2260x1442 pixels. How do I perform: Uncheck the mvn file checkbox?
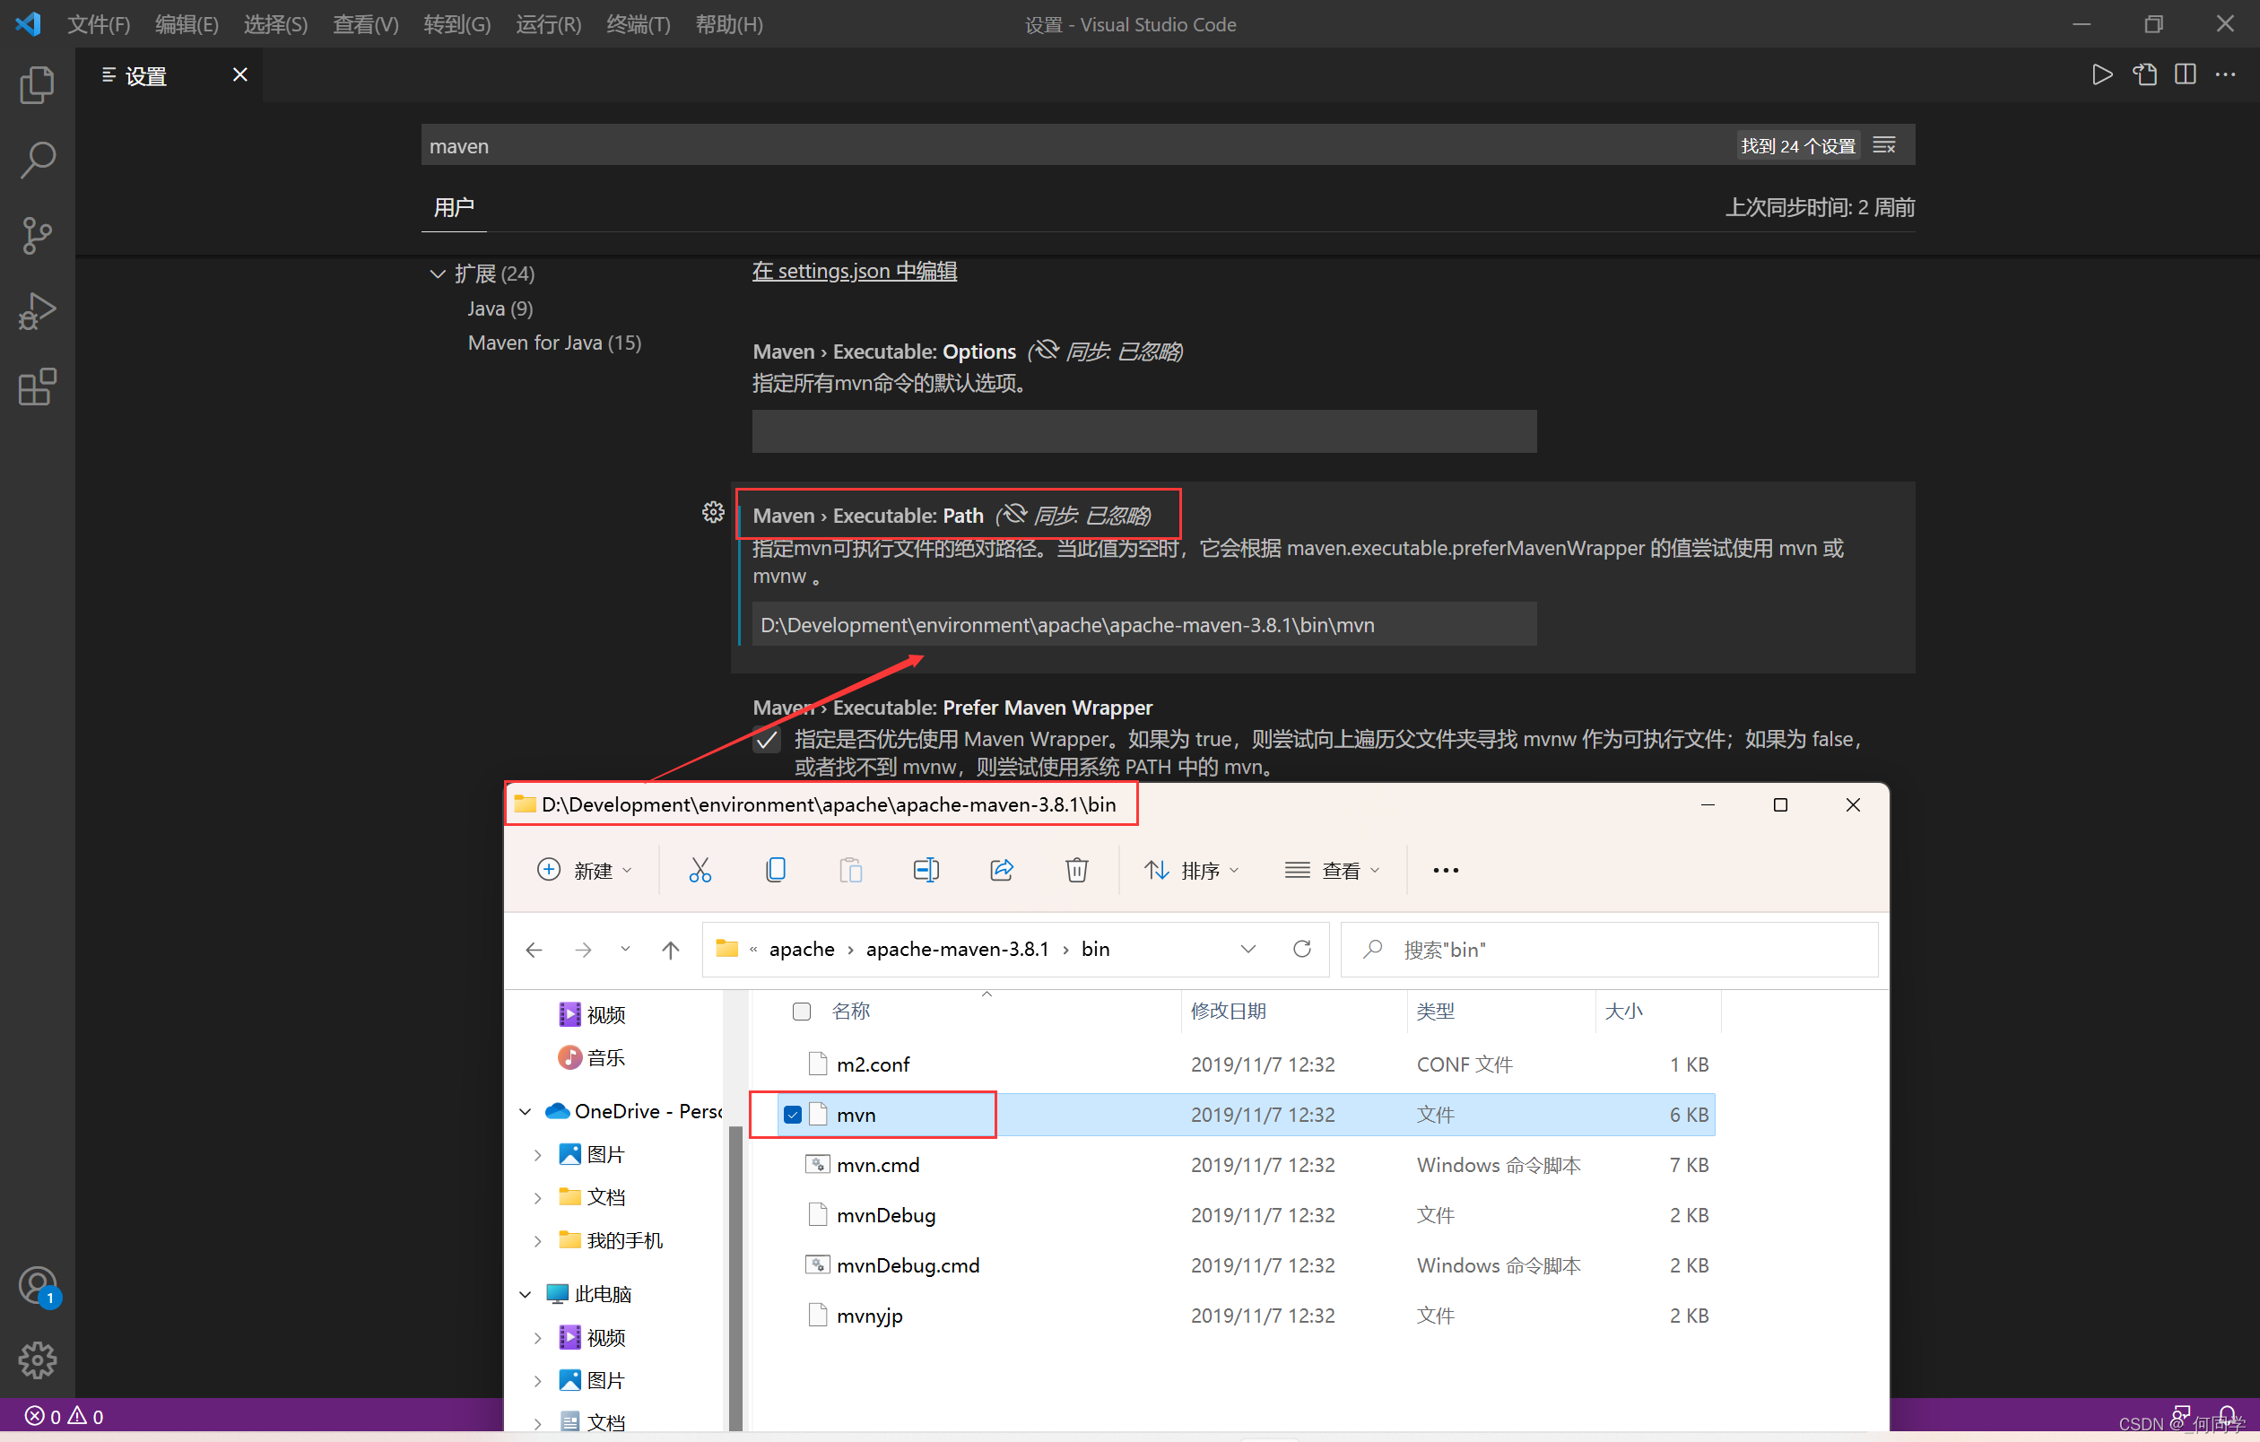coord(792,1115)
